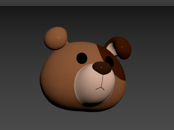Select the bear's dark brown nose
Screen dimensions: 174x130
click(x=102, y=68)
